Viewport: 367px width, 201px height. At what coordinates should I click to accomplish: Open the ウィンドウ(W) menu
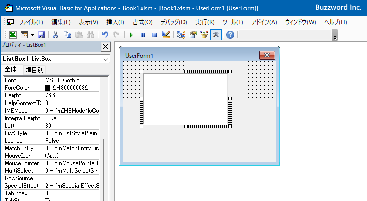pos(300,22)
